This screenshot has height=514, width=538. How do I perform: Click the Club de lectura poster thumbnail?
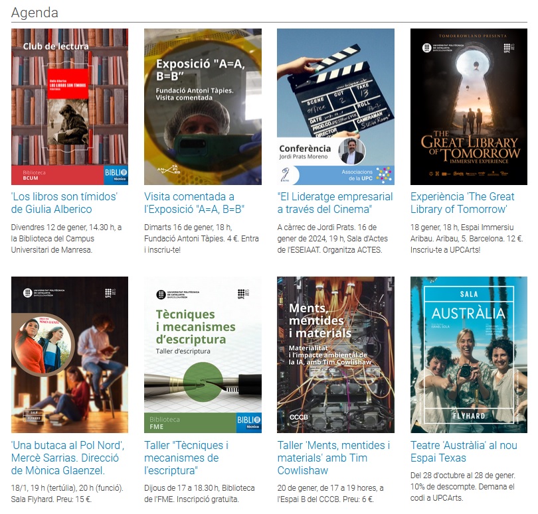click(70, 106)
